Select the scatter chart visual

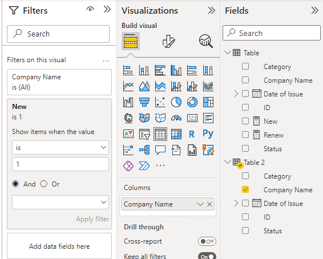point(160,102)
